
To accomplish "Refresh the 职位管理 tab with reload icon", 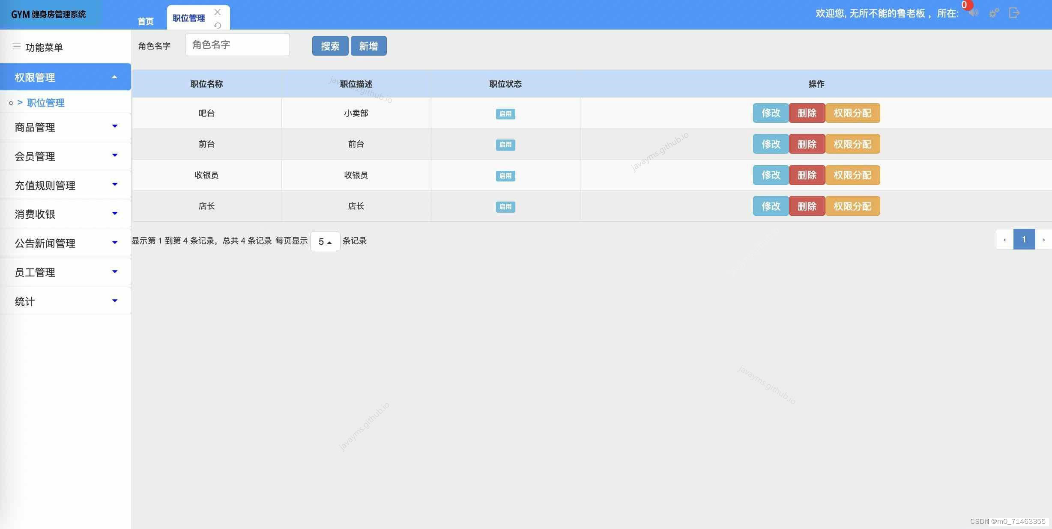I will 218,25.
